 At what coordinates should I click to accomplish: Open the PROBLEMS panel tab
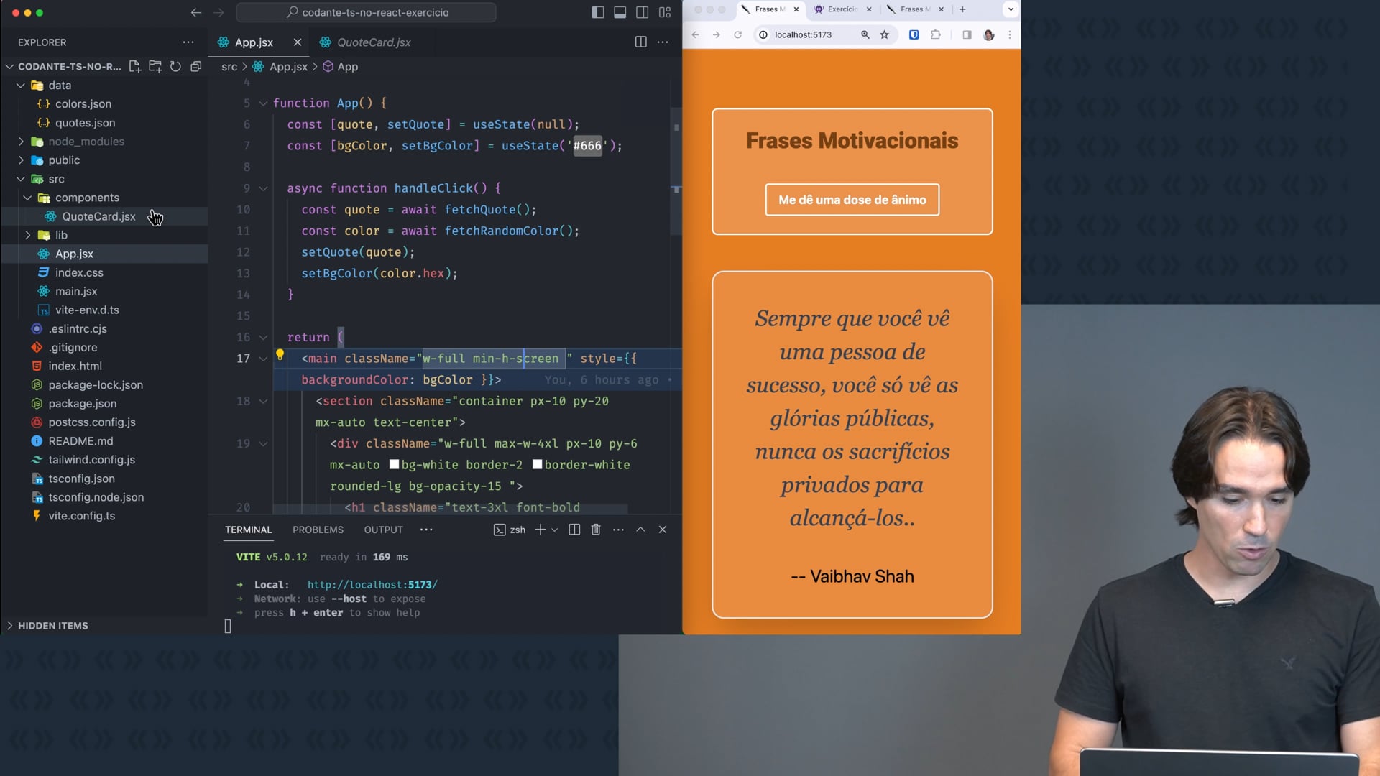pos(318,530)
